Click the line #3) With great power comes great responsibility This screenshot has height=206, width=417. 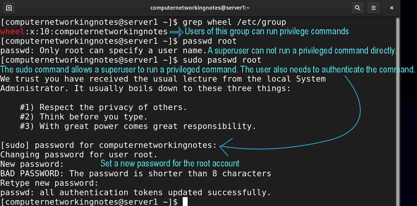[138, 127]
